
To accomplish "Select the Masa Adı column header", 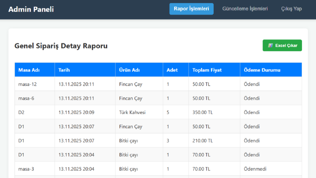I will pos(35,70).
